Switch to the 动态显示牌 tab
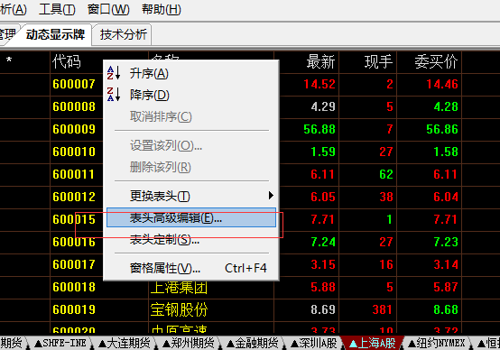 pos(55,34)
